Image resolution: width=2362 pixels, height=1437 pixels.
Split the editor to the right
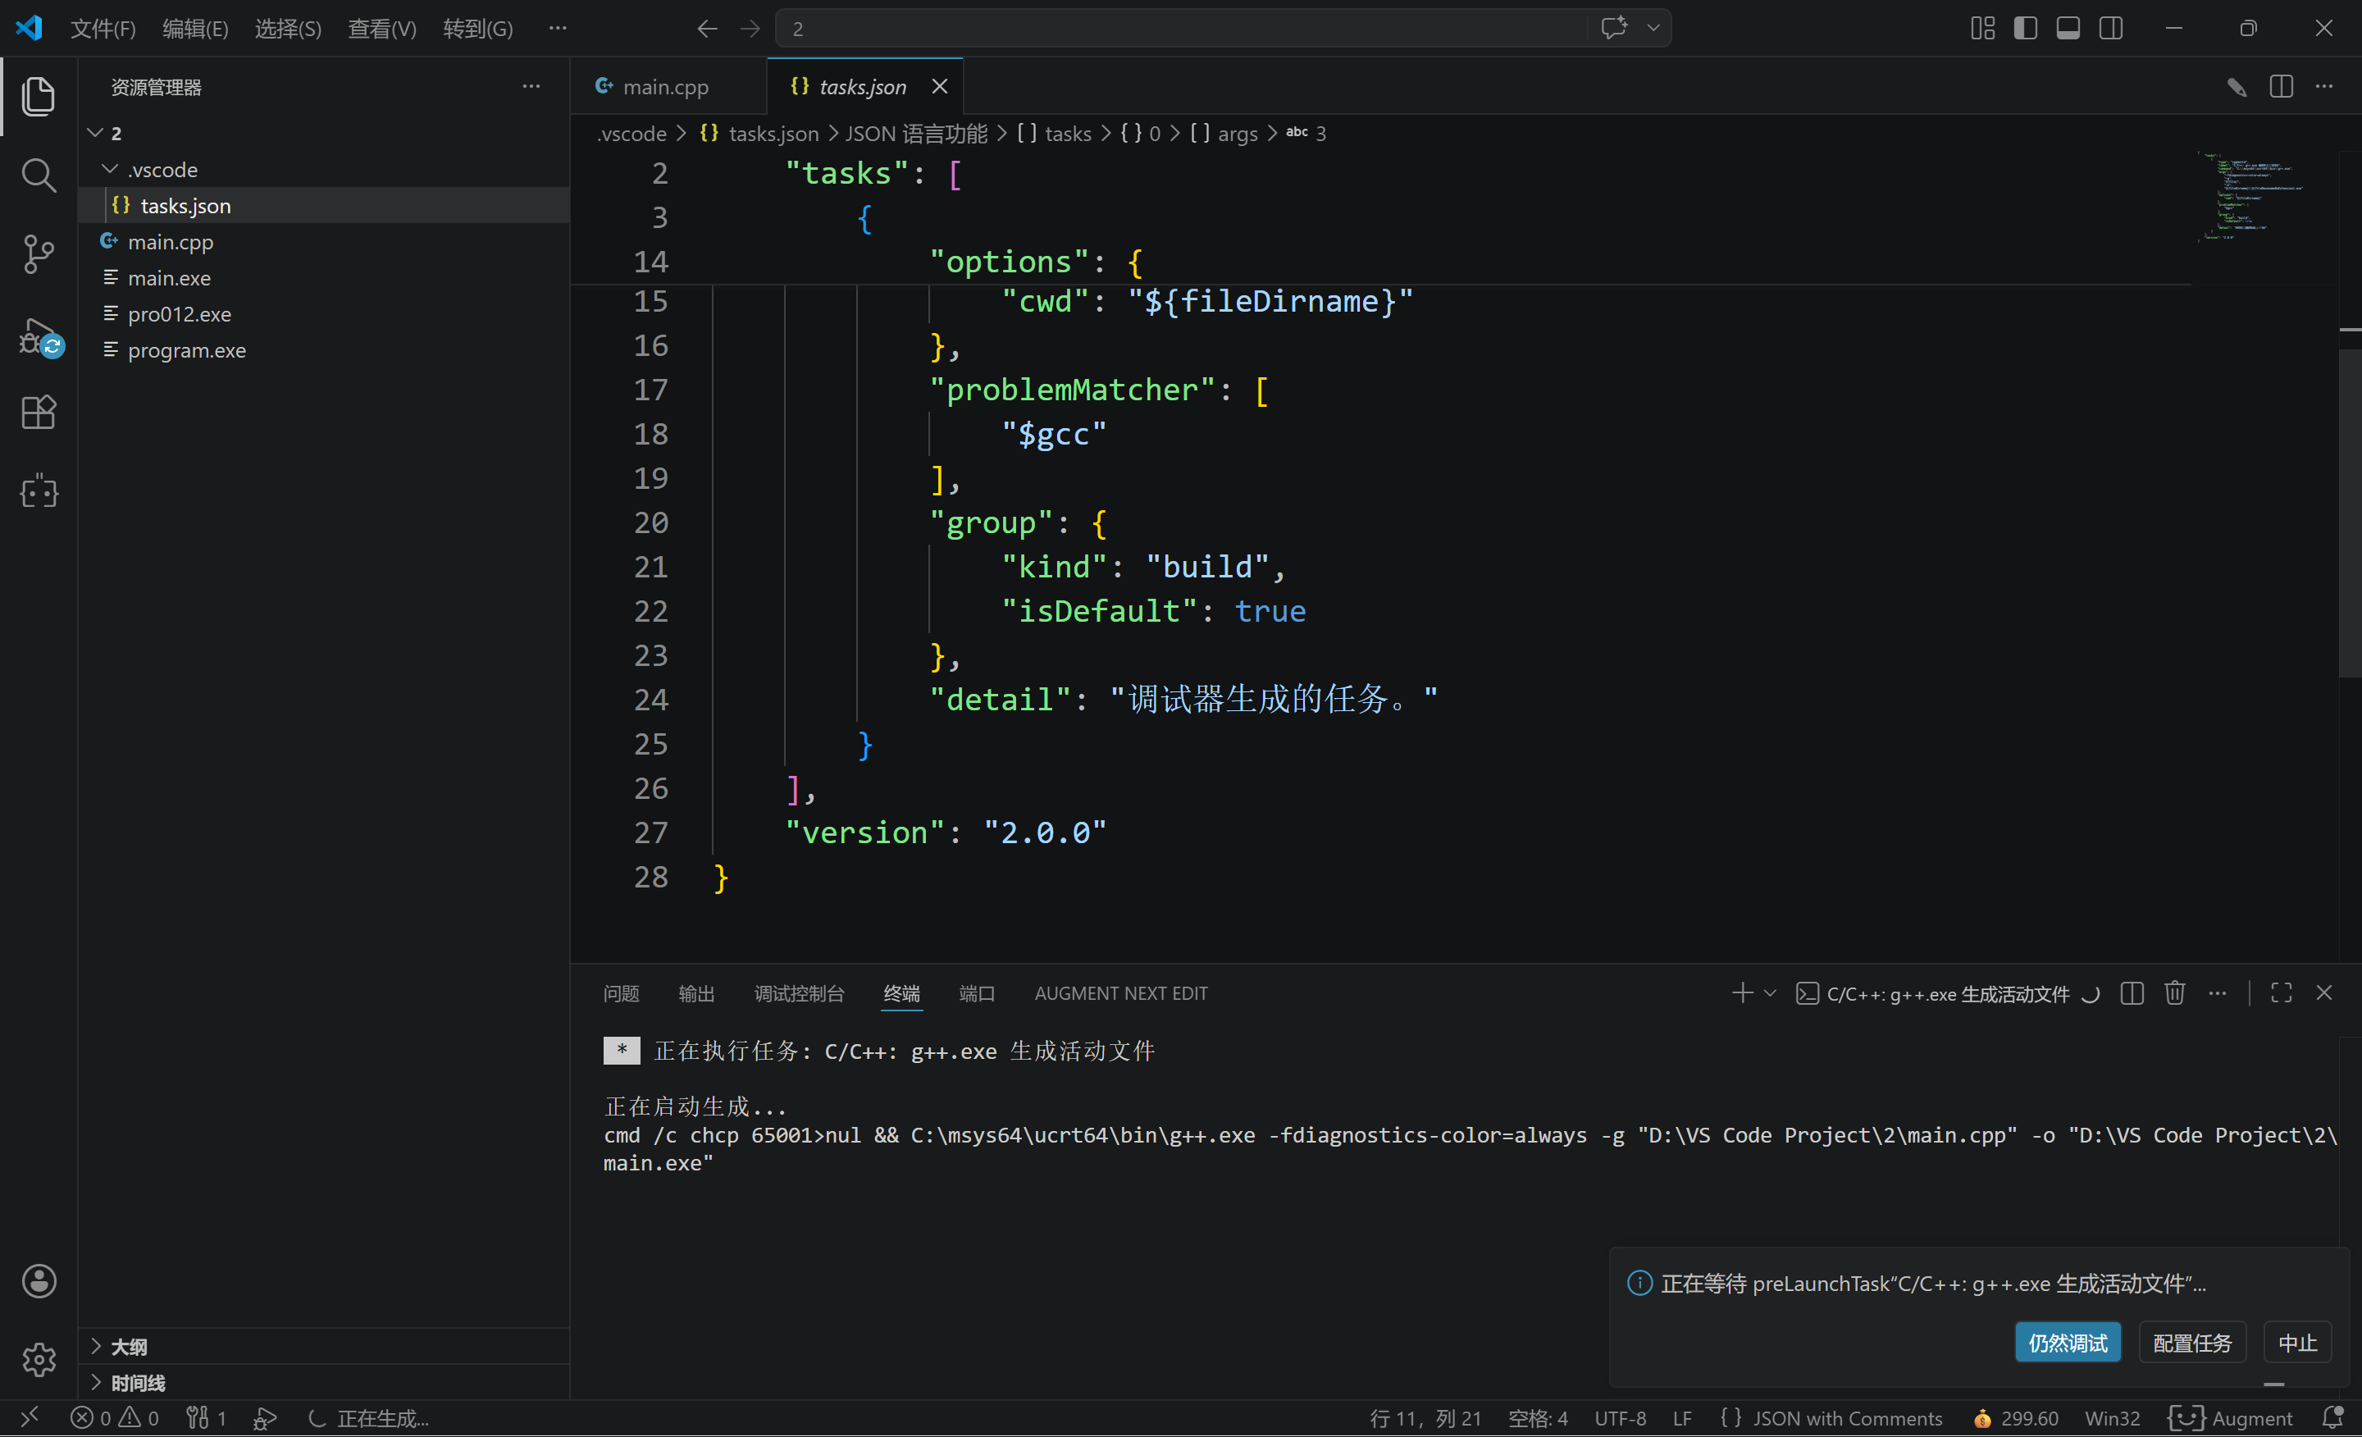pos(2281,87)
